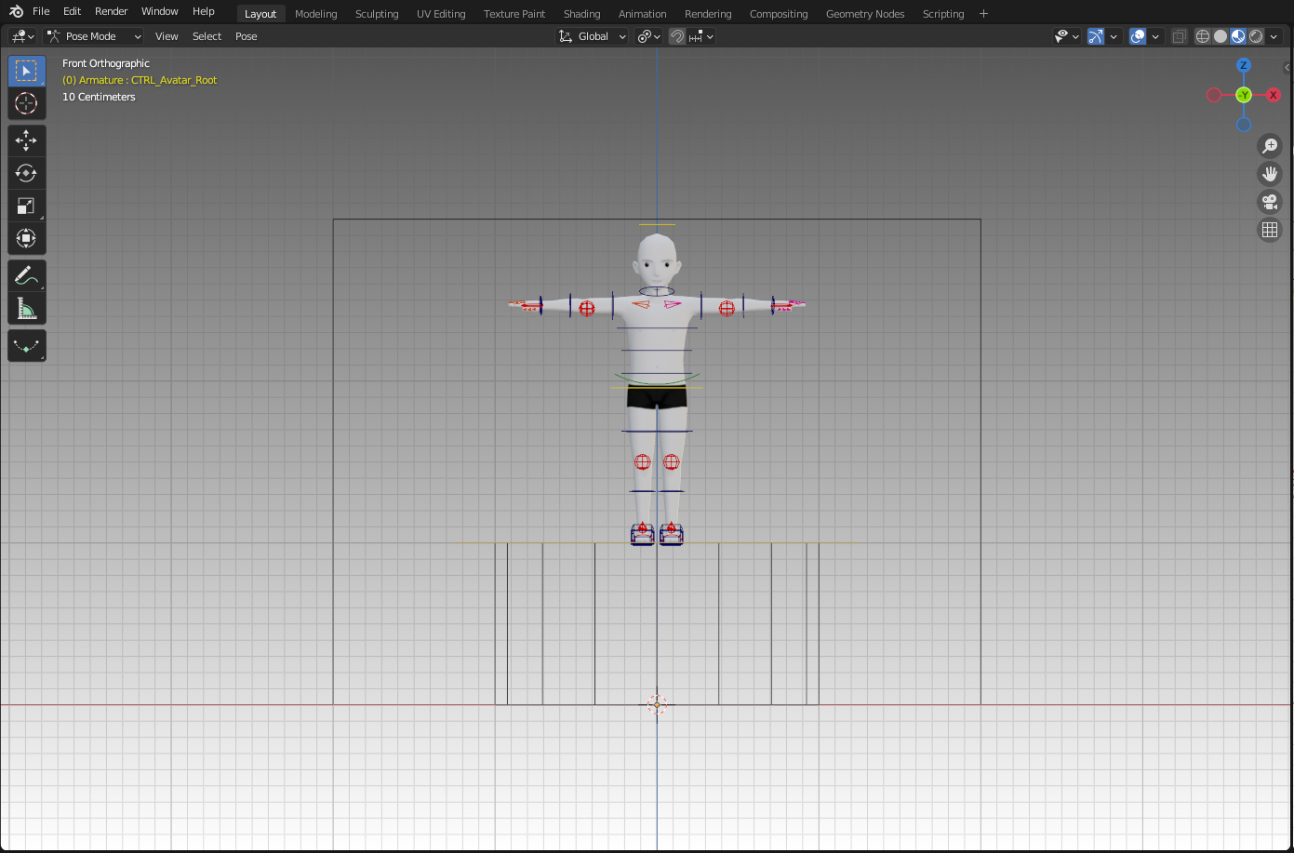The width and height of the screenshot is (1294, 853).
Task: Open the File menu
Action: tap(41, 11)
